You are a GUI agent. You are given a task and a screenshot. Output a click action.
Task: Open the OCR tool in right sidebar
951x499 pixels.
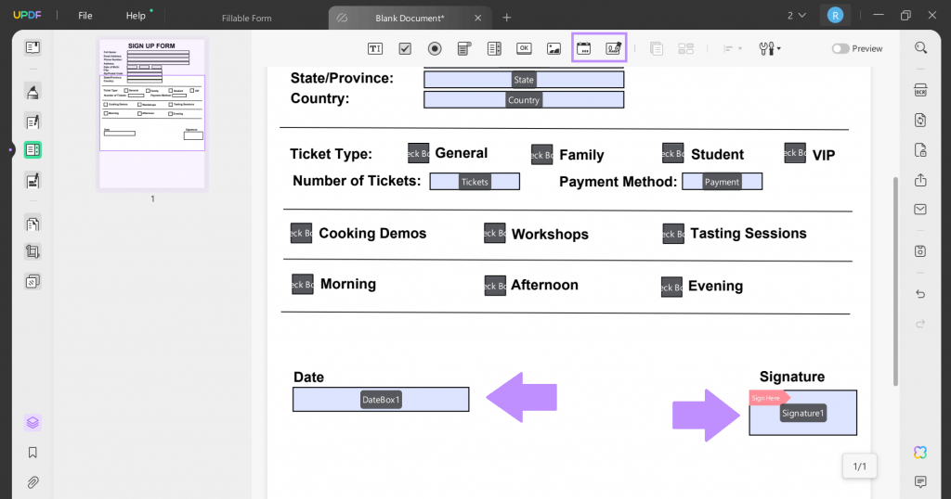(920, 90)
